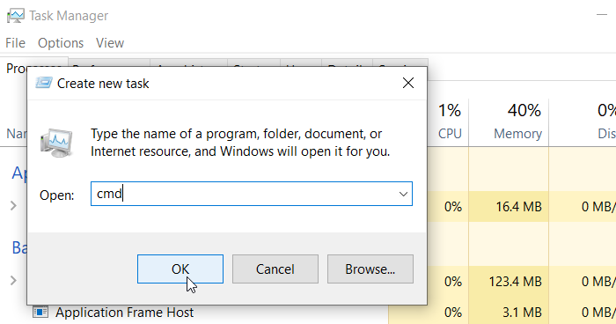Close the Create new task dialog
The width and height of the screenshot is (616, 324).
tap(408, 83)
